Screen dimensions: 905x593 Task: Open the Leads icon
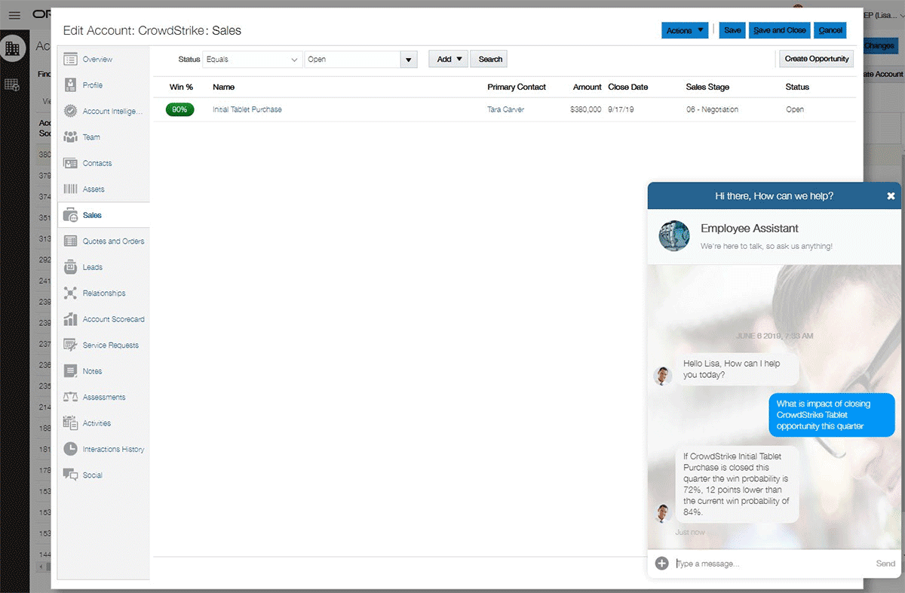[70, 267]
